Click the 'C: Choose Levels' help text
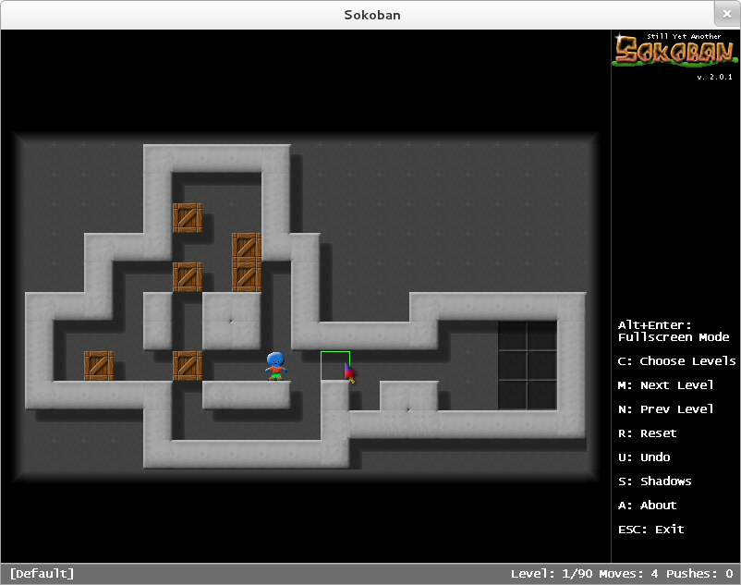This screenshot has width=741, height=585. click(676, 361)
